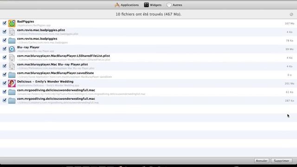Click the 201 Mo size value

tap(290, 83)
